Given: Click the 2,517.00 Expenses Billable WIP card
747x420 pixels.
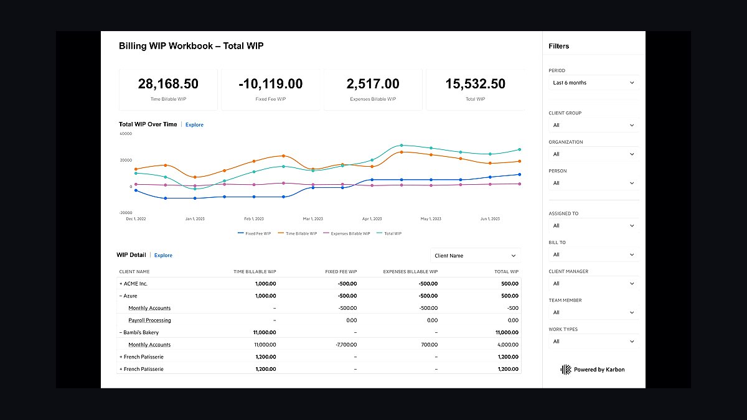Looking at the screenshot, I should pos(372,90).
